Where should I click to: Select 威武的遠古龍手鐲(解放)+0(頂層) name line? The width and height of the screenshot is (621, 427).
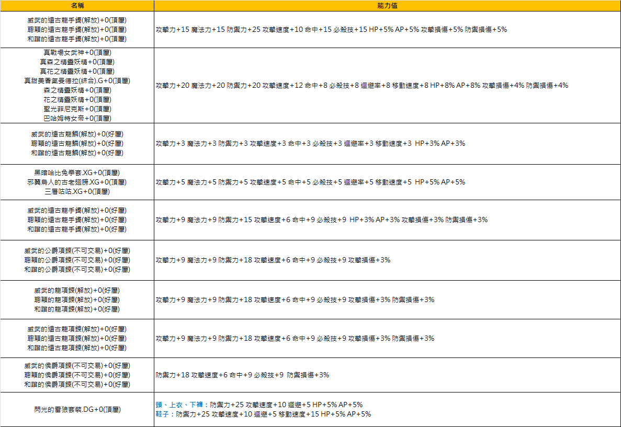pos(77,20)
